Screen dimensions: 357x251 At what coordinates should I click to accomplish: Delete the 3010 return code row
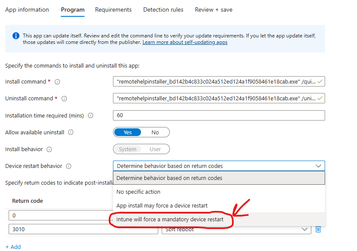318,229
